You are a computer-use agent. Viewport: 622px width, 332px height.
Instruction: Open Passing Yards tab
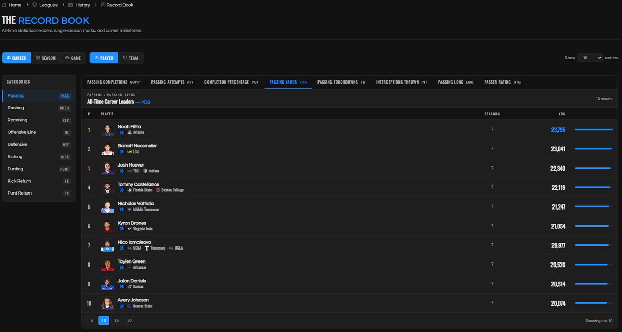click(x=288, y=82)
